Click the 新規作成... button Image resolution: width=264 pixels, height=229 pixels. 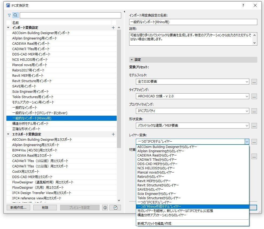[x=18, y=208]
